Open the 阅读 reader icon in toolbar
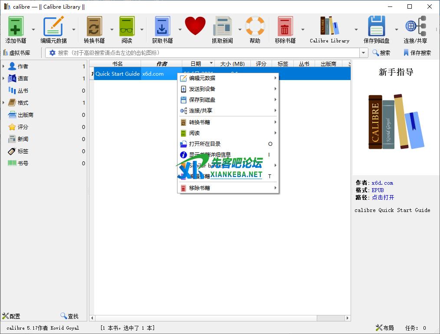Screen dimensions: 440x334 click(127, 26)
